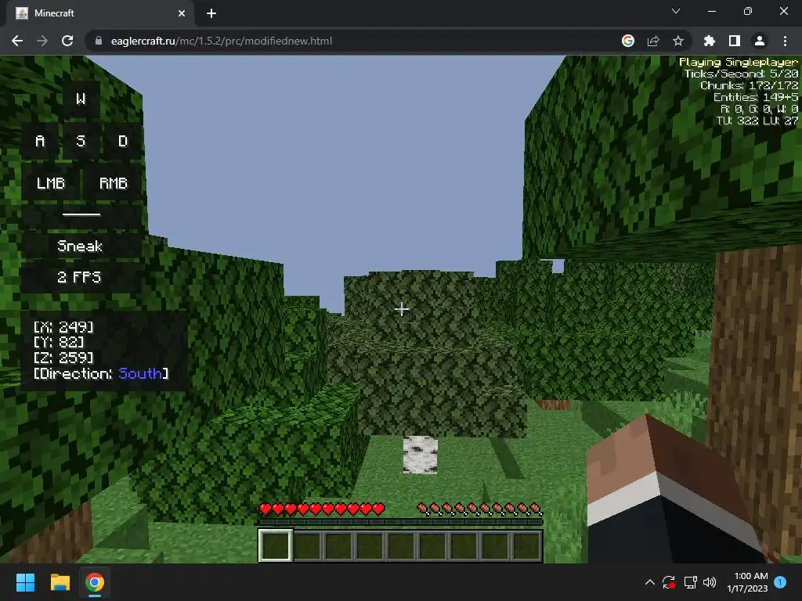802x601 pixels.
Task: Show hidden system tray icons
Action: (649, 582)
